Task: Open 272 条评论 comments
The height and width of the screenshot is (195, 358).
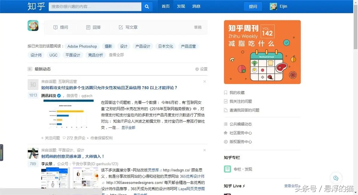Action: 74,138
